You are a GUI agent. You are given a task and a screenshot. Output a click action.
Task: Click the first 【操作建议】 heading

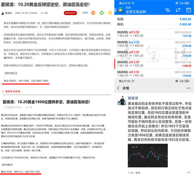(10, 73)
